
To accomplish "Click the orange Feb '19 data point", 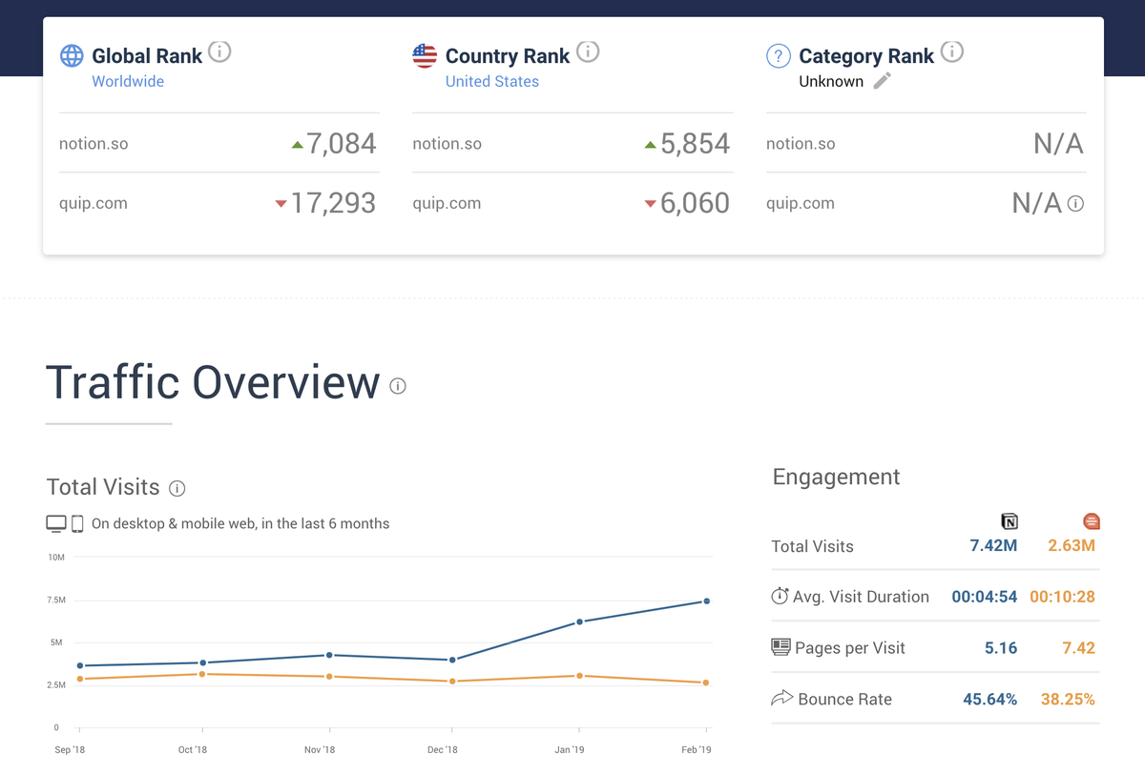I will click(x=706, y=682).
